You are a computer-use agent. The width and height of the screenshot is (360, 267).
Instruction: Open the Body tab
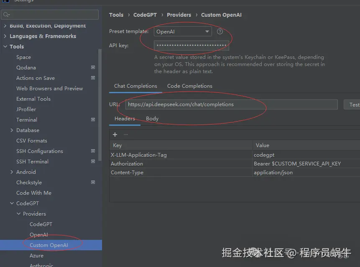point(152,119)
